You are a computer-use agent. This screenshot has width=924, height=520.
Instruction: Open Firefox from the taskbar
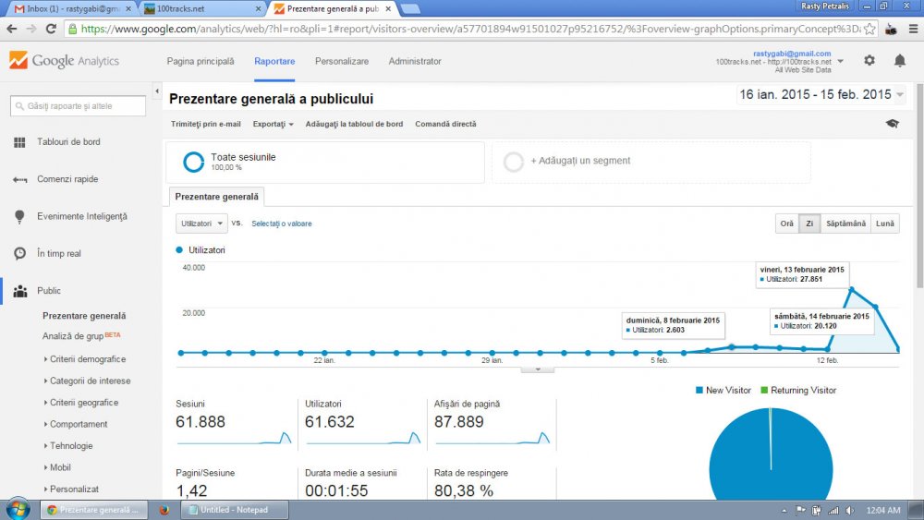coord(164,510)
